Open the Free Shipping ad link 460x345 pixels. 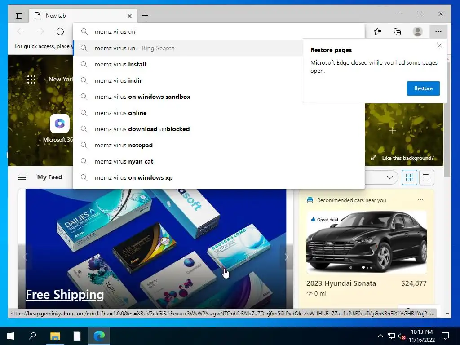click(x=65, y=295)
